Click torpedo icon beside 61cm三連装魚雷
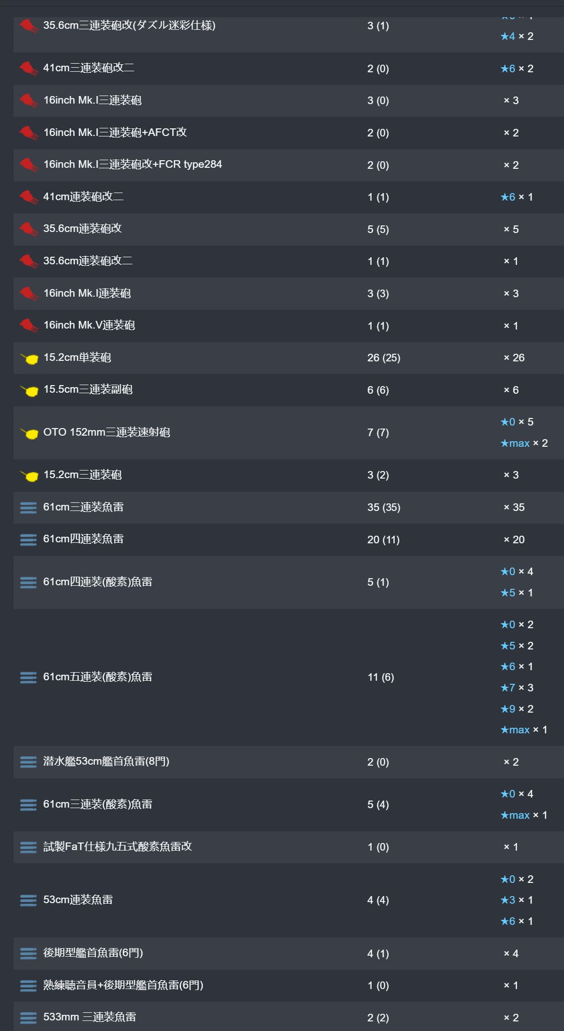Viewport: 564px width, 1031px height. tap(28, 507)
